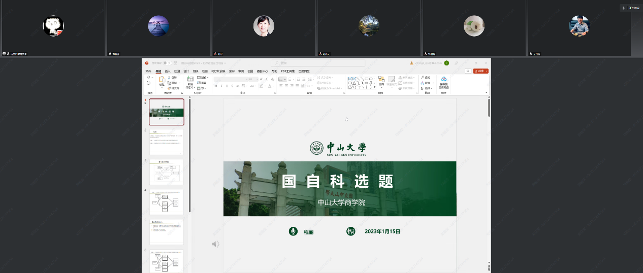This screenshot has width=643, height=273.
Task: Toggle Bold formatting in the ribbon
Action: pos(216,86)
